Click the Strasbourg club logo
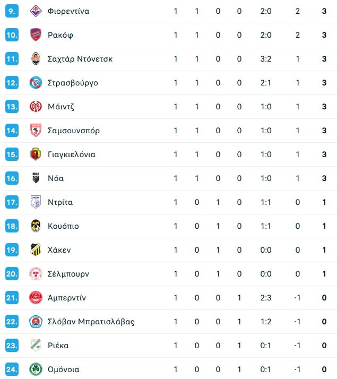Image resolution: width=337 pixels, height=379 pixels. [36, 83]
